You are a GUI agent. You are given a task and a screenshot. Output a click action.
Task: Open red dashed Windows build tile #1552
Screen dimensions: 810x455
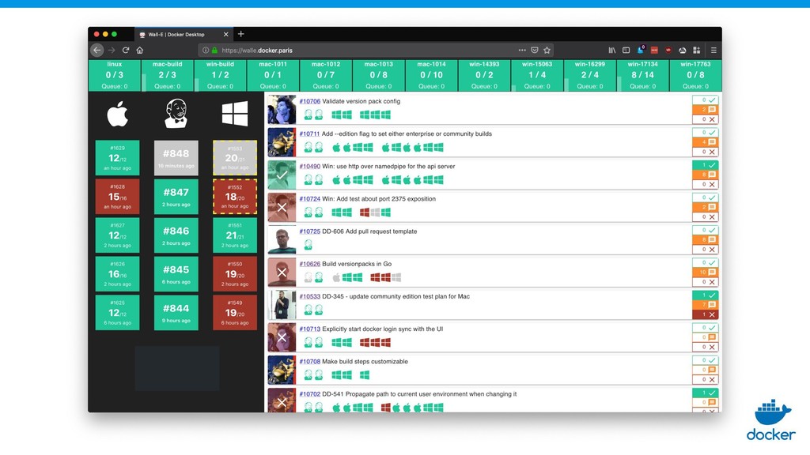coord(235,197)
